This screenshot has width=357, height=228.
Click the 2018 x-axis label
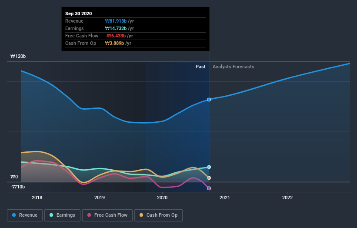pos(37,198)
